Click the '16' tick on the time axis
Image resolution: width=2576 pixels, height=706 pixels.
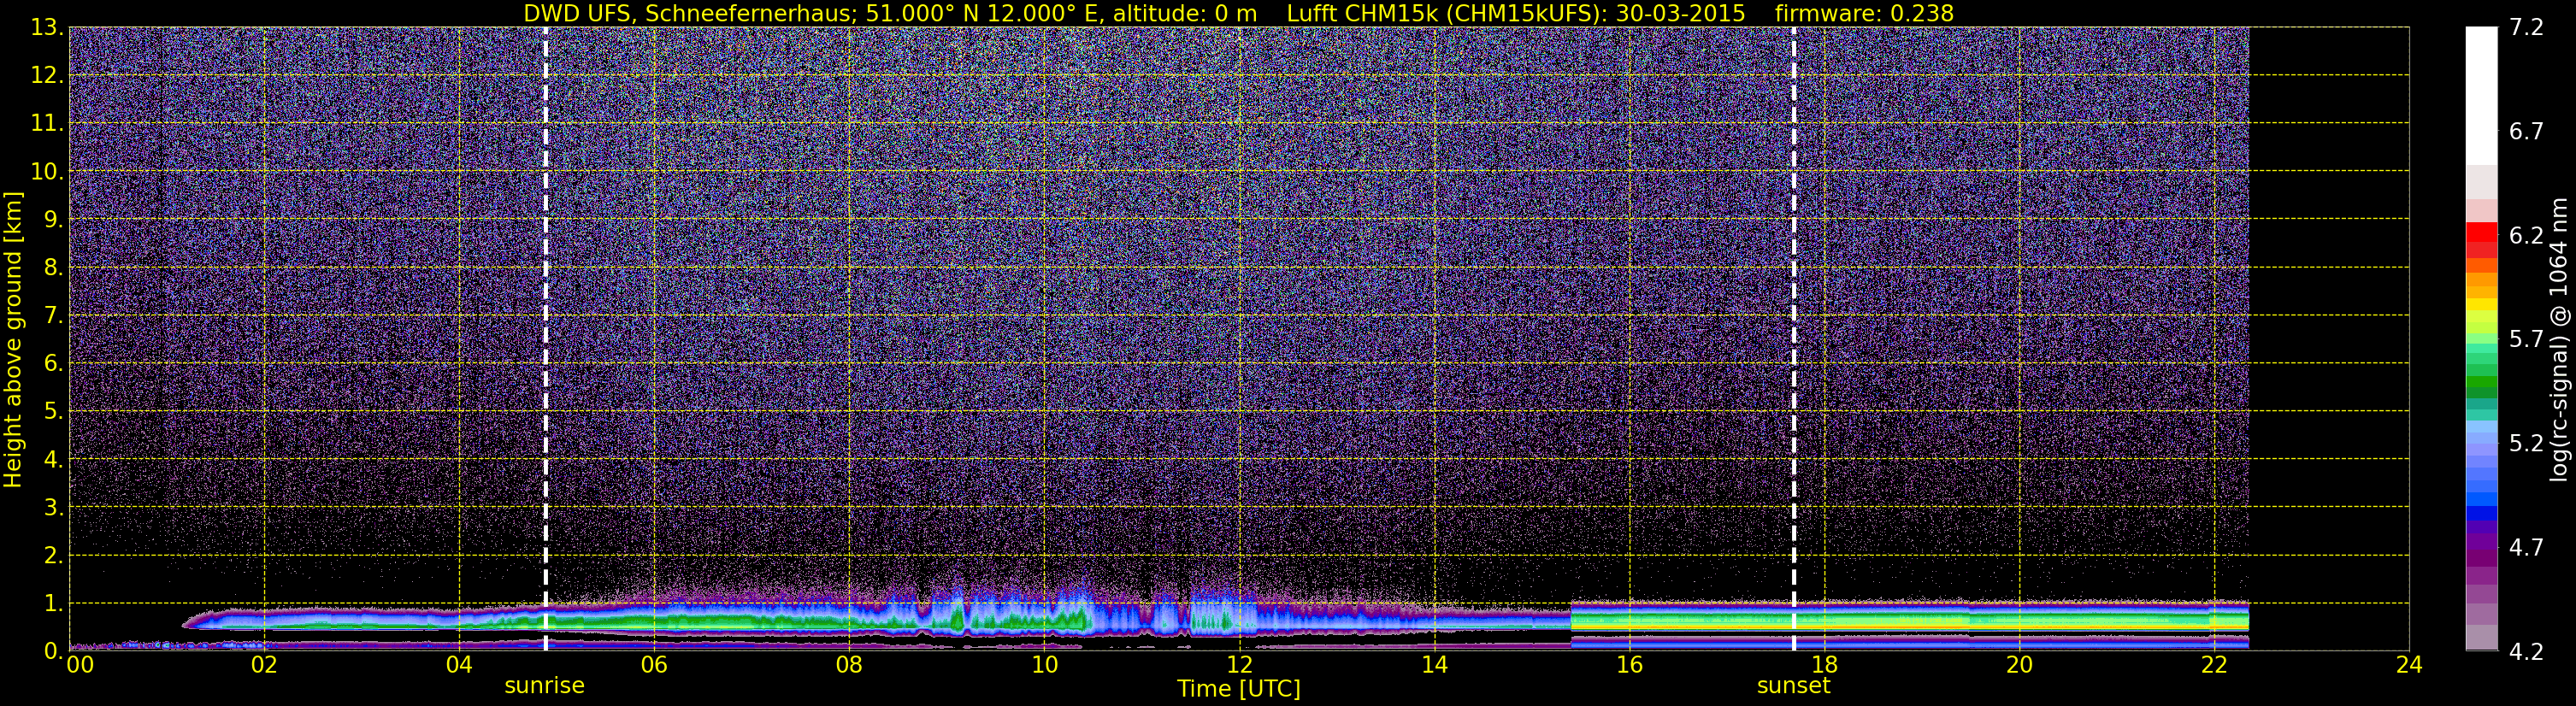pos(1629,665)
